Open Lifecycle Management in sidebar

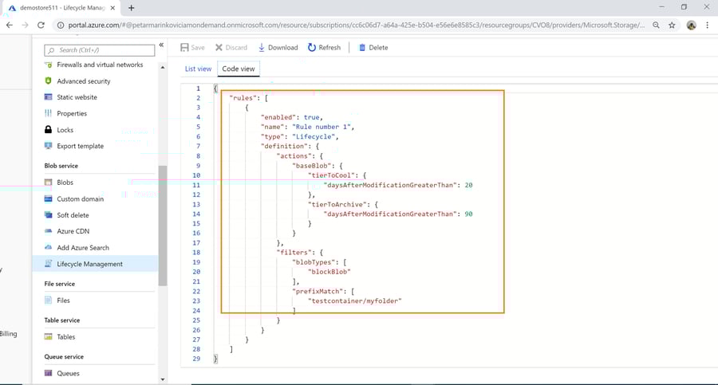coord(89,264)
